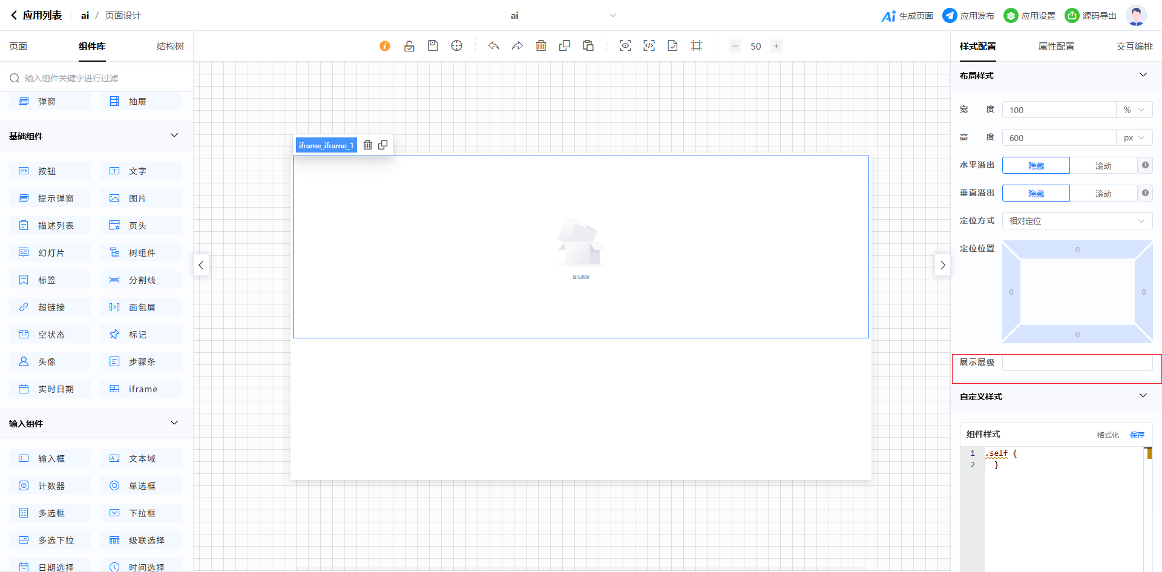Open the width unit % dropdown
This screenshot has height=572, width=1162.
(1134, 110)
